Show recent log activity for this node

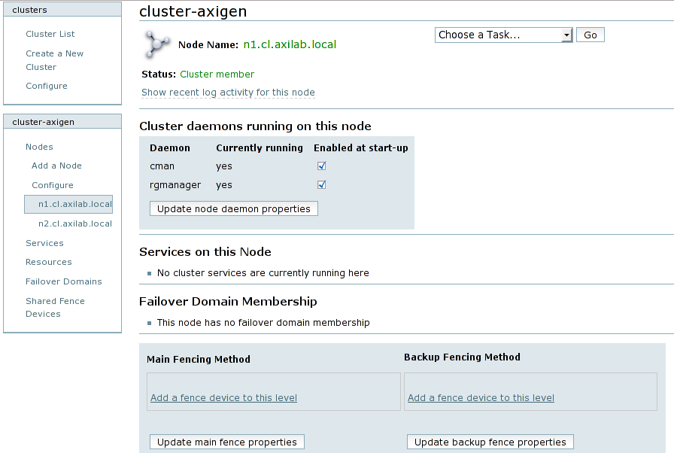[228, 93]
